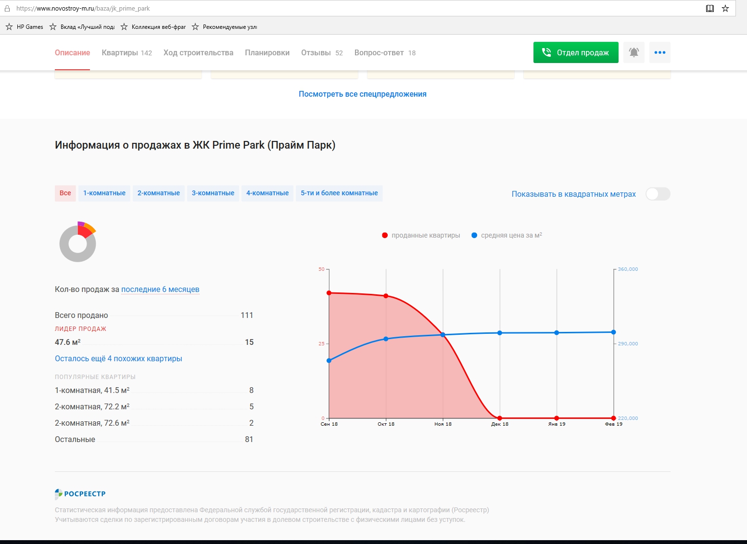Switch to Описание tab
The width and height of the screenshot is (747, 544).
click(73, 53)
